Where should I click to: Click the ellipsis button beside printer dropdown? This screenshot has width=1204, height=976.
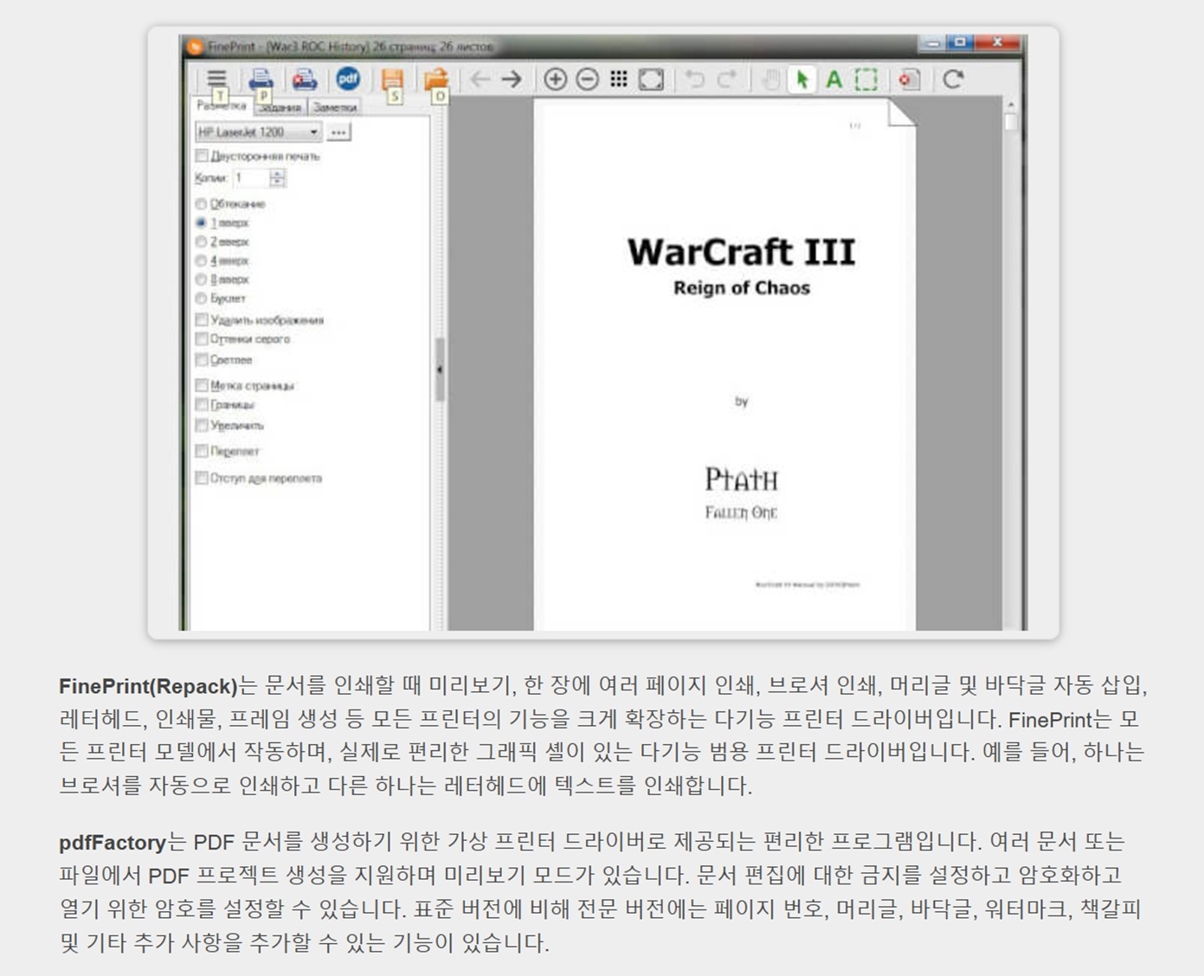point(338,132)
